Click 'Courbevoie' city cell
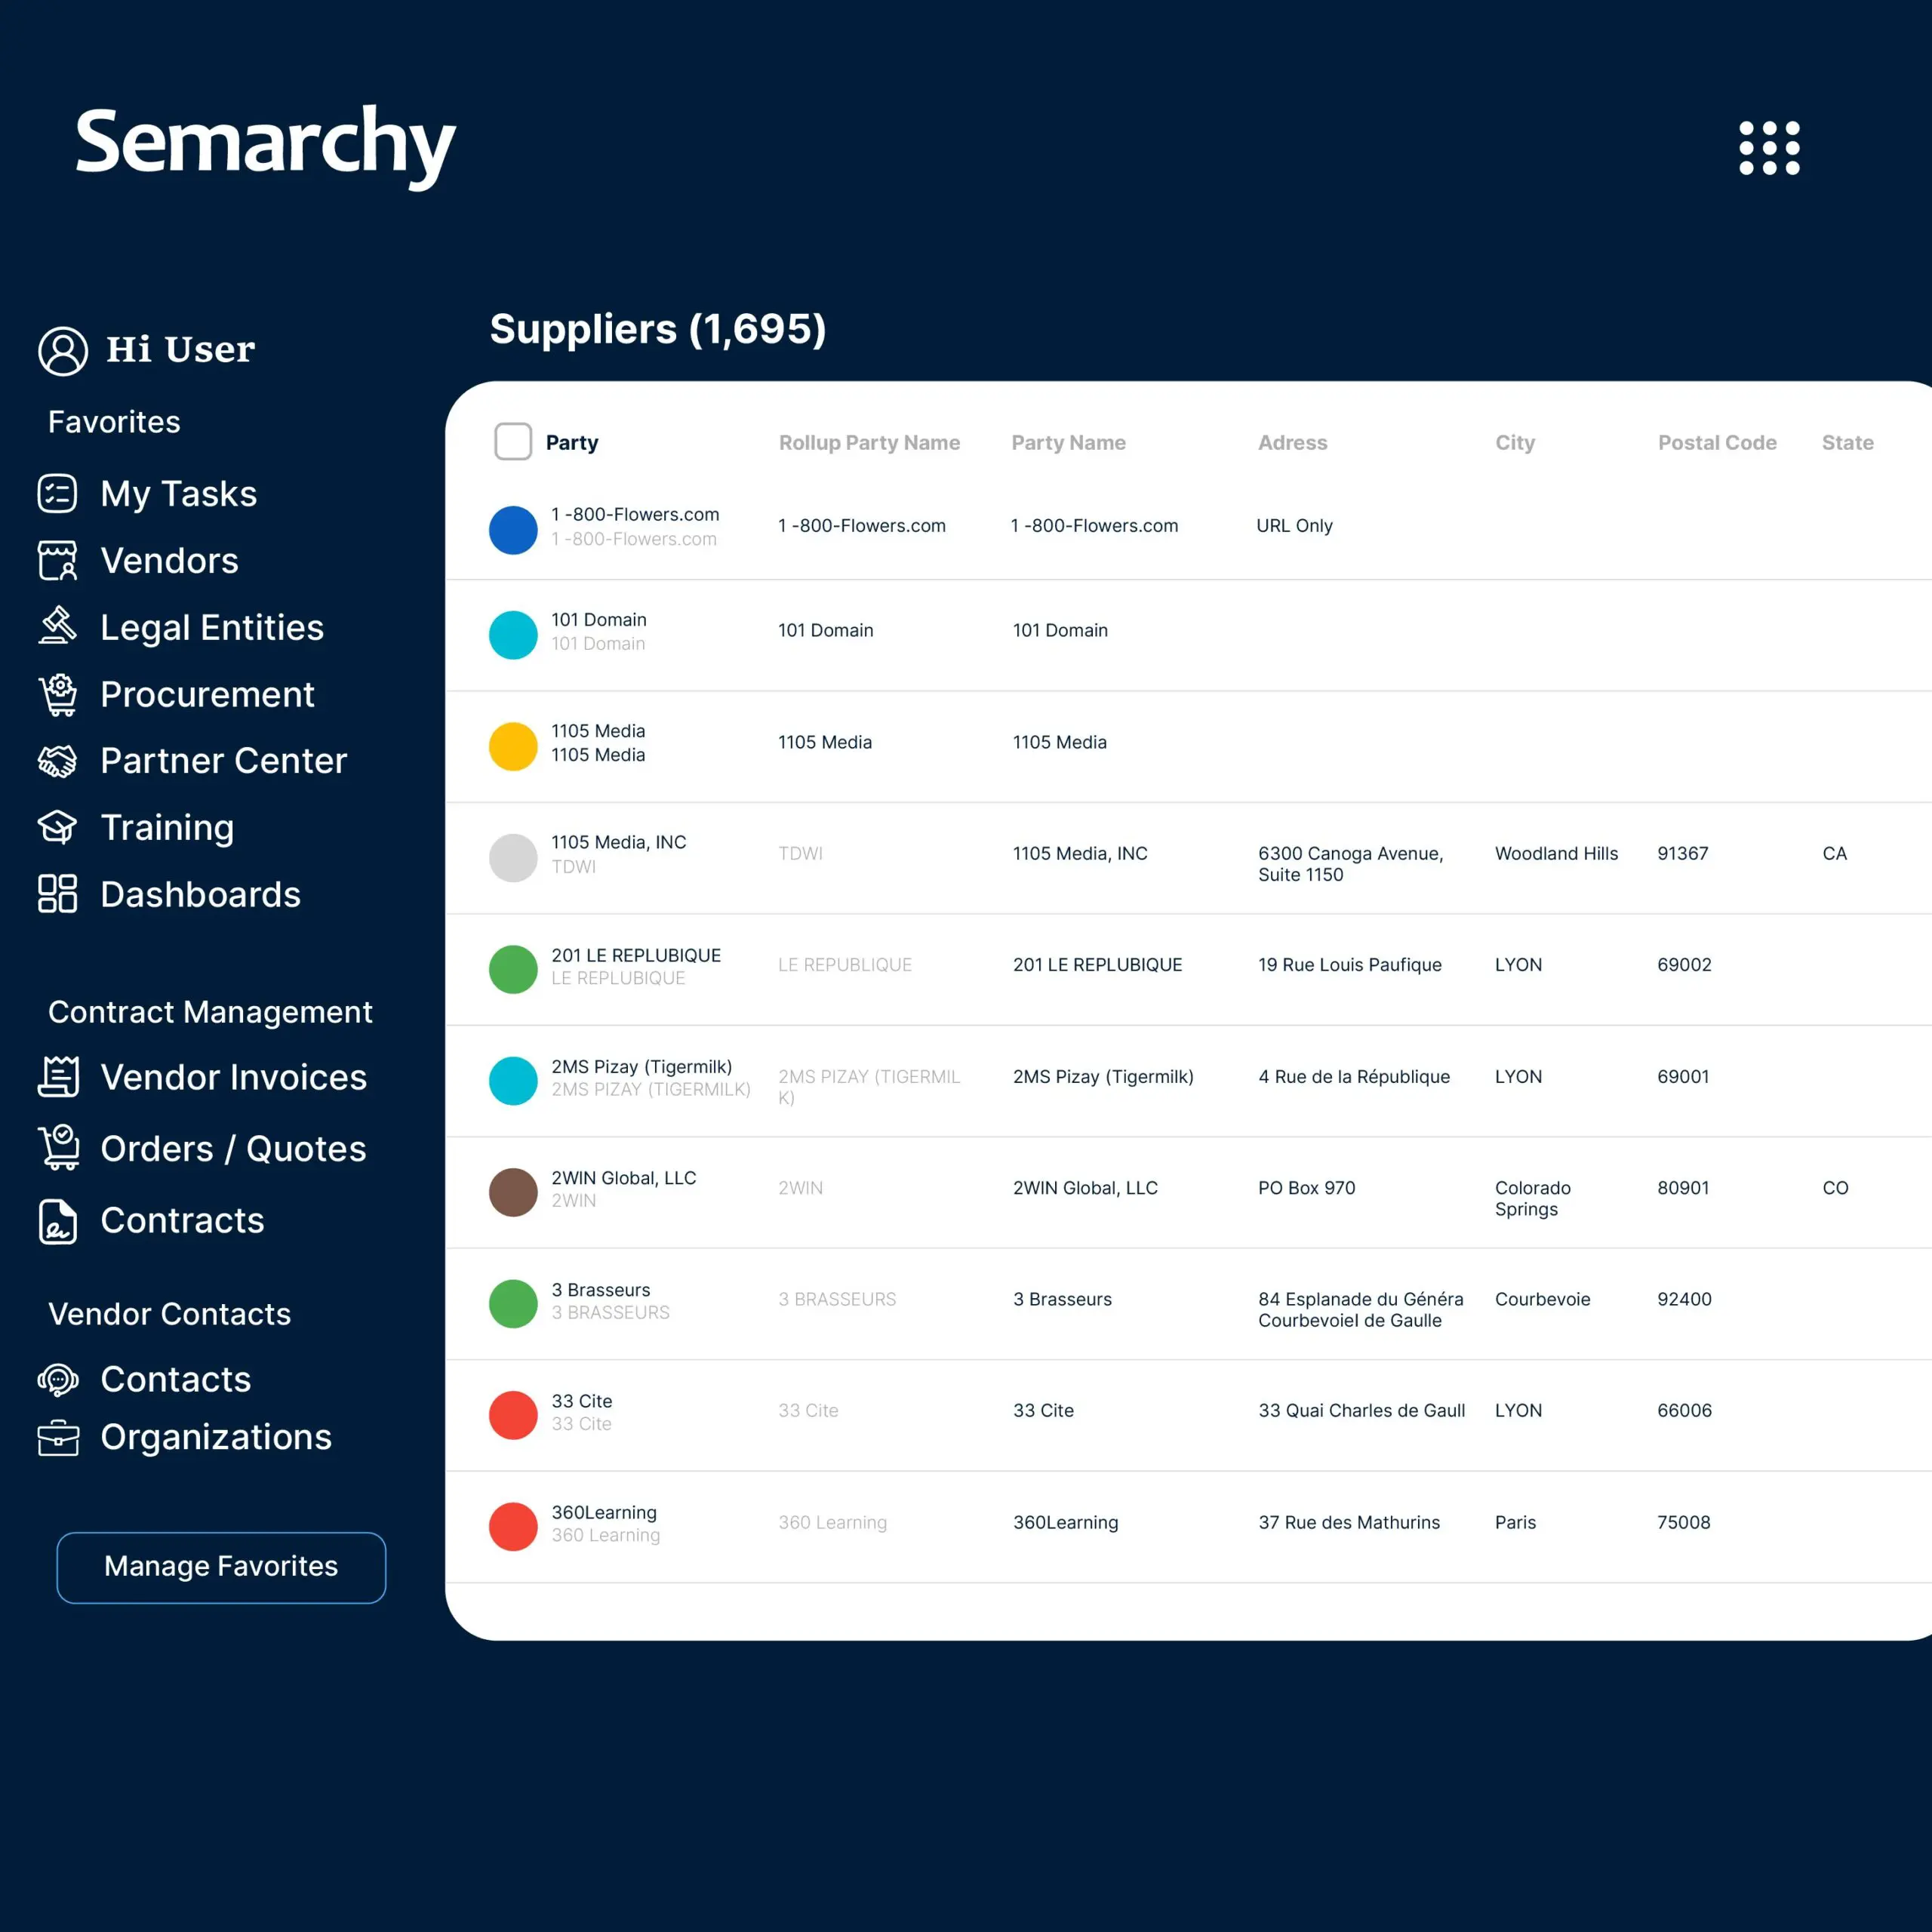Screen dimensions: 1932x1932 [x=1542, y=1299]
